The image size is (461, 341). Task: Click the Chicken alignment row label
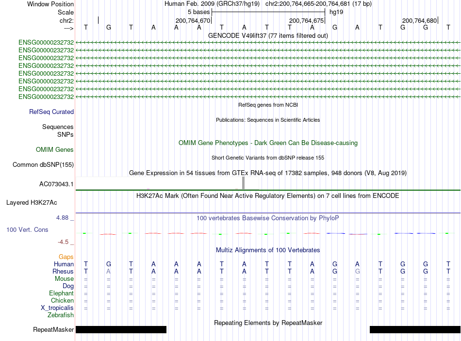[x=62, y=300]
